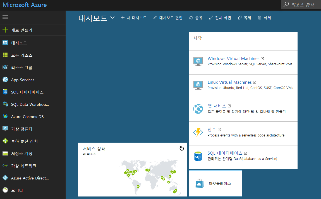Click the 함수 lightning bolt icon

click(198, 132)
